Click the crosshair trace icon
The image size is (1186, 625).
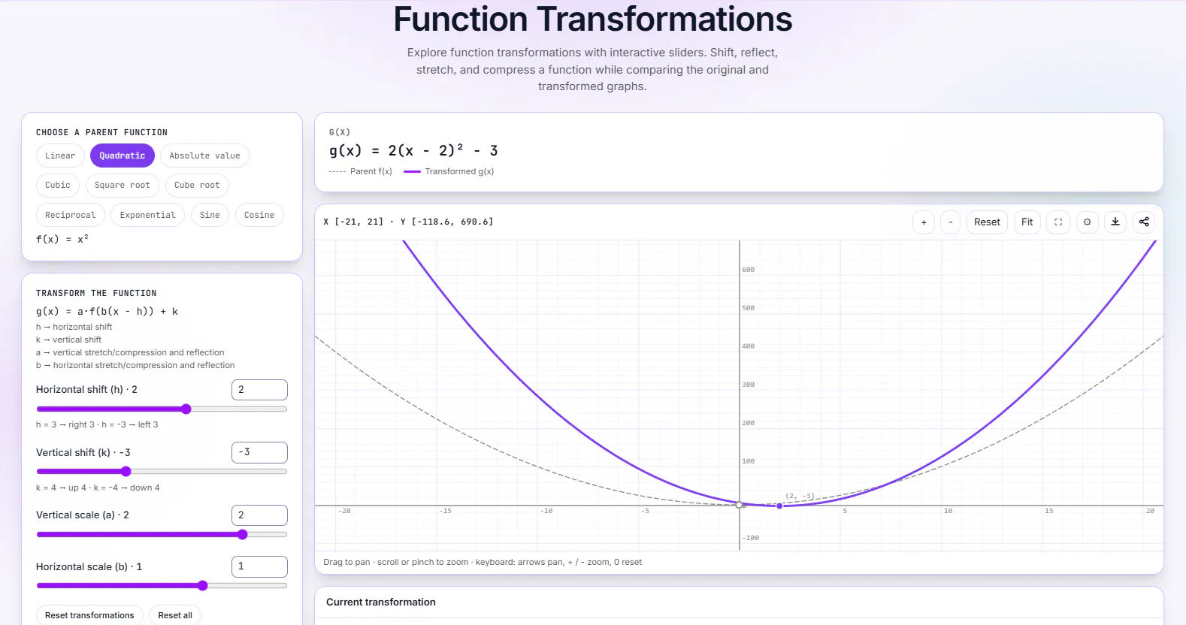1087,222
